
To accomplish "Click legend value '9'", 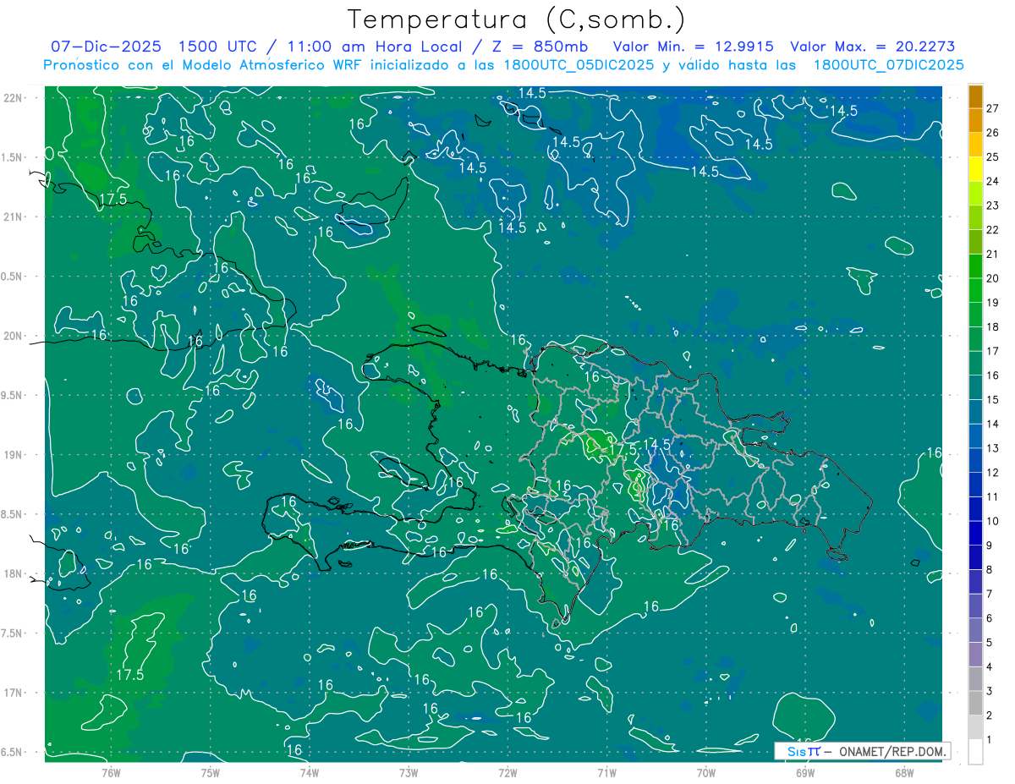I will pos(990,546).
